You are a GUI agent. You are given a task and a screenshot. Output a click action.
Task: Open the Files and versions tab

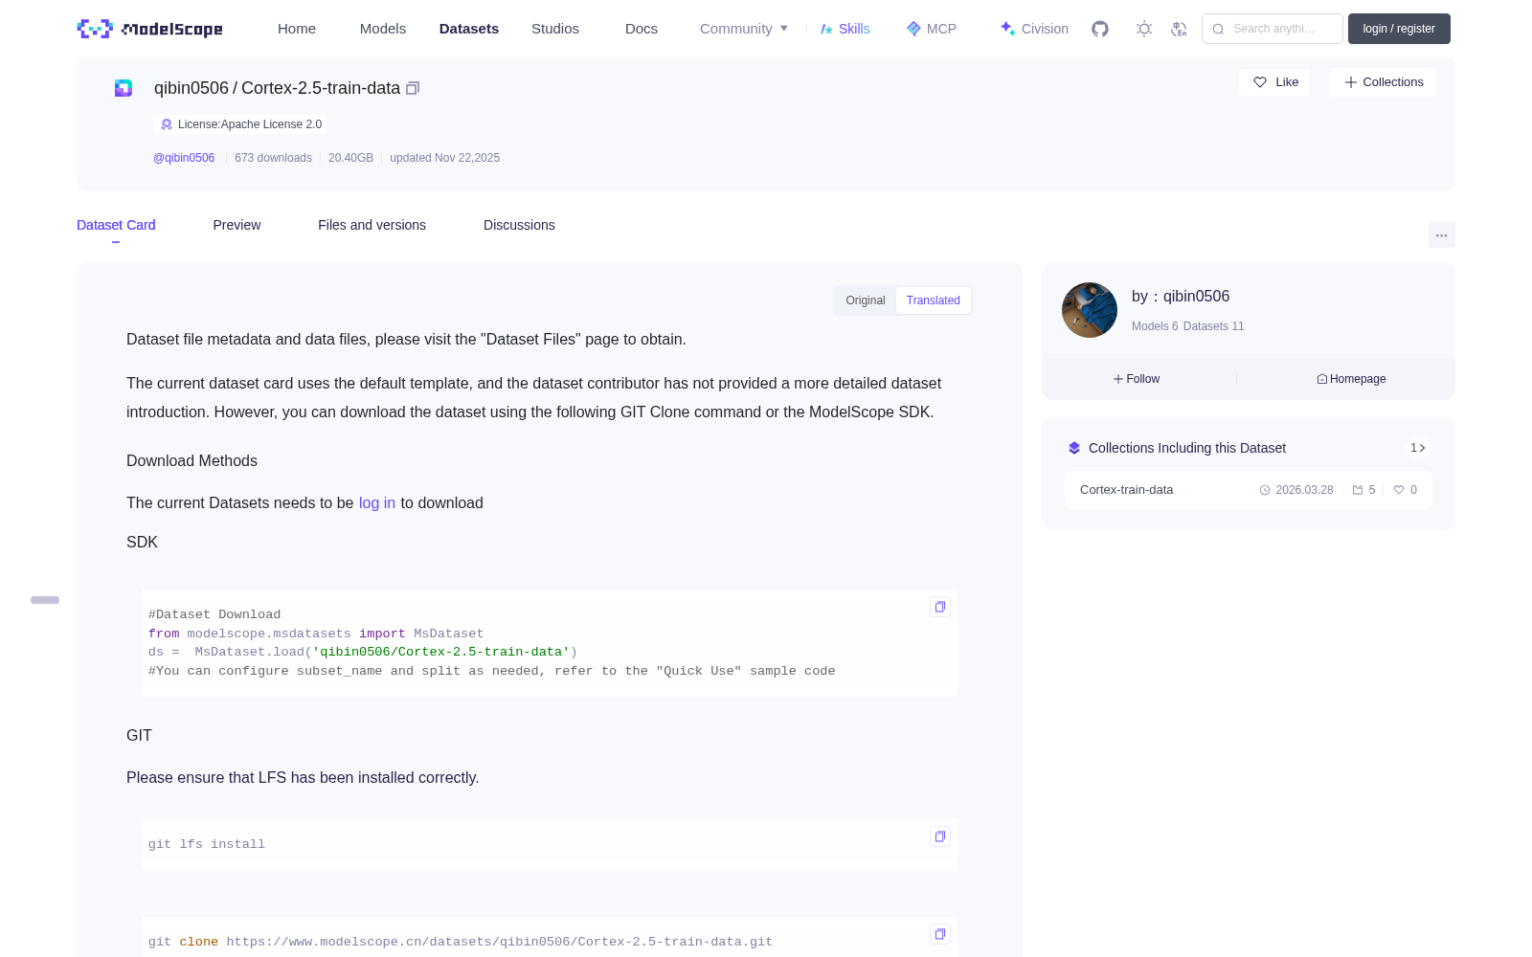(372, 225)
